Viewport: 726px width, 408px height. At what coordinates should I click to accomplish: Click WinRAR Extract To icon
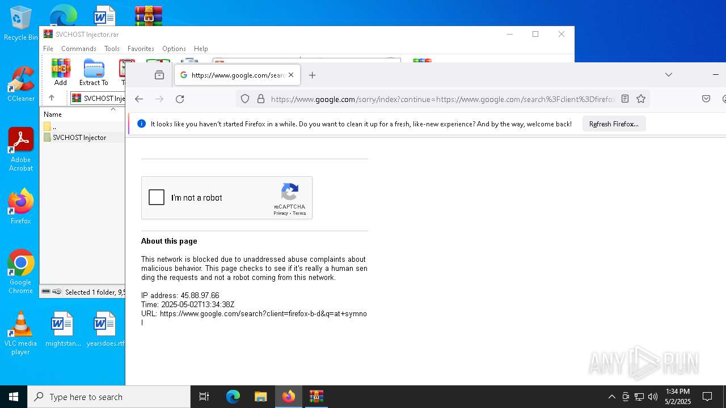tap(94, 72)
